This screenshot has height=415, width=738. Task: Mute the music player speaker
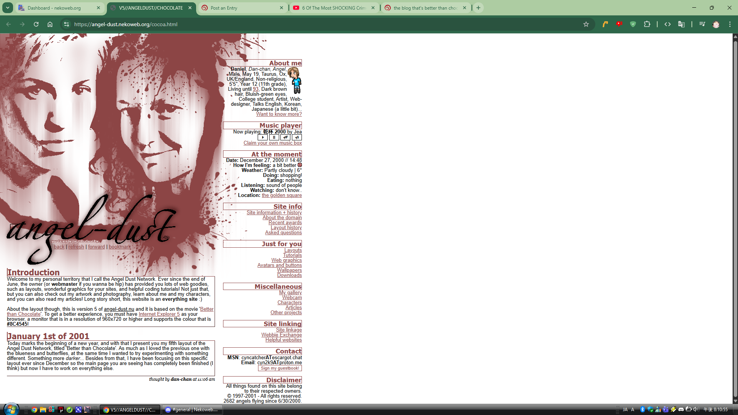tap(297, 137)
